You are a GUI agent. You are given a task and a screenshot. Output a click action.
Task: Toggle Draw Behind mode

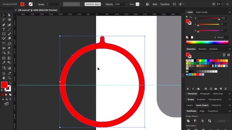pyautogui.click(x=7, y=99)
